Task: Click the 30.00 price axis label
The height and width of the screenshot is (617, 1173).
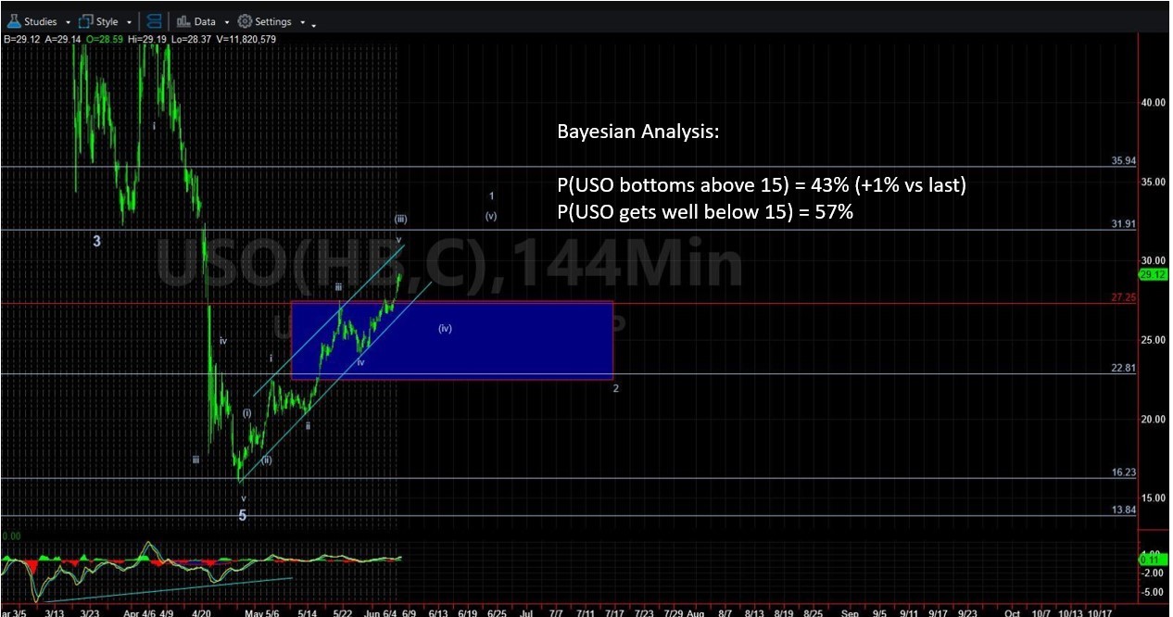Action: (x=1154, y=260)
